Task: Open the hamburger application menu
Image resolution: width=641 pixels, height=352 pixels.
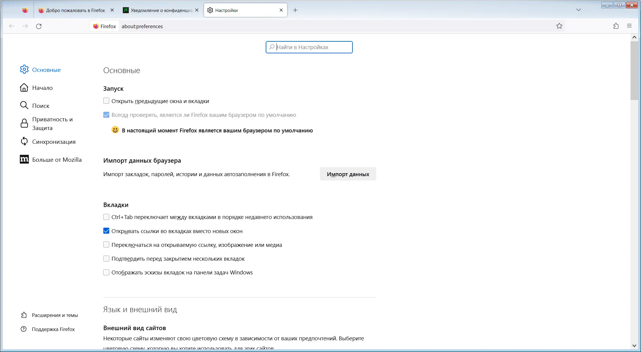Action: (x=629, y=26)
